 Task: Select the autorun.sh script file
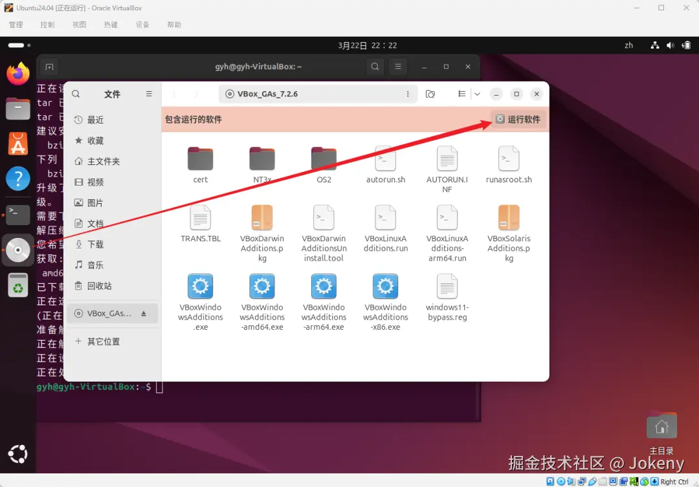click(386, 164)
